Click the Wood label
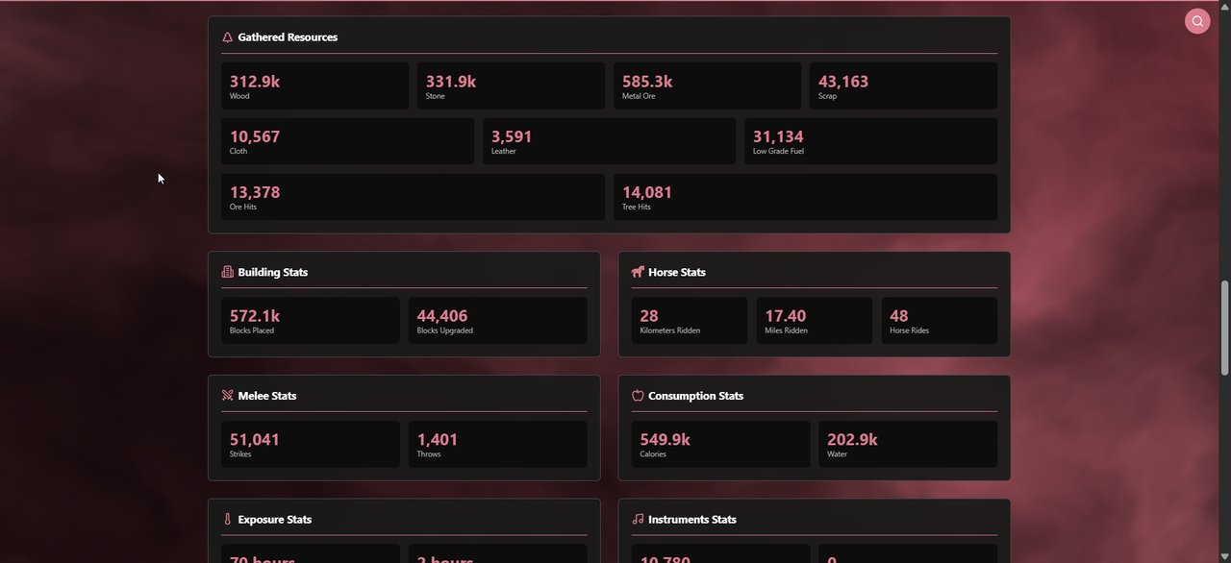1231x563 pixels. (239, 96)
